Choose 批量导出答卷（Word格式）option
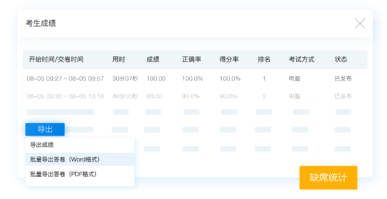Image resolution: width=387 pixels, height=199 pixels. click(64, 159)
